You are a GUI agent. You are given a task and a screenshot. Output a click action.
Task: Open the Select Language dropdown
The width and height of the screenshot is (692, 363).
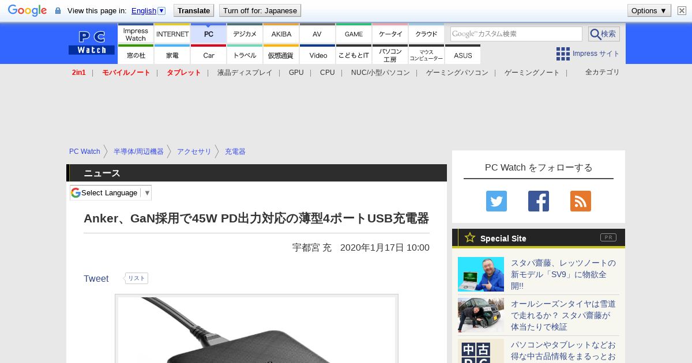111,192
